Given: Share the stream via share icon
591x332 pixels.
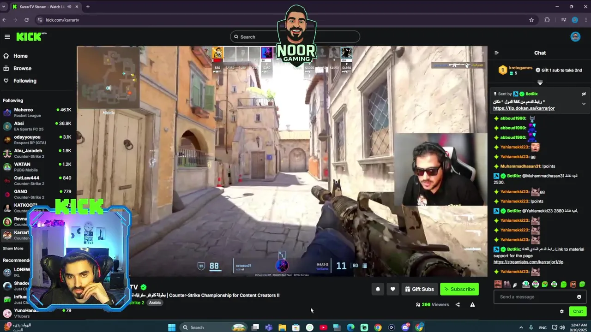Looking at the screenshot, I should click(x=458, y=304).
